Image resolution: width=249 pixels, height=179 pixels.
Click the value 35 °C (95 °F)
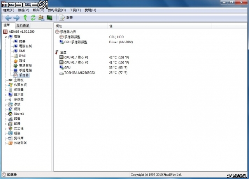click(118, 67)
